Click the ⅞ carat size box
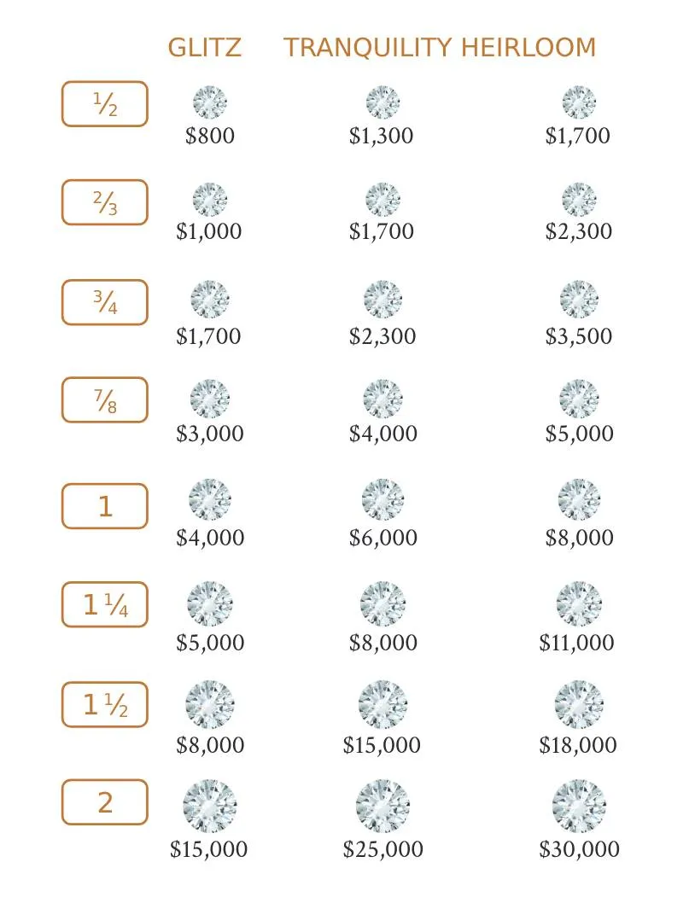The width and height of the screenshot is (695, 909). (x=105, y=399)
